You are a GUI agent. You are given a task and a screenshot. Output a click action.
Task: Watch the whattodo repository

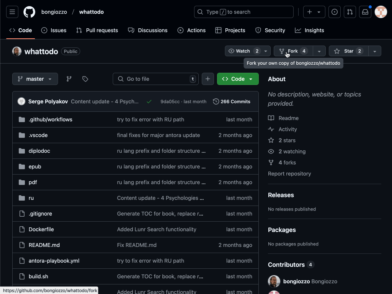243,51
